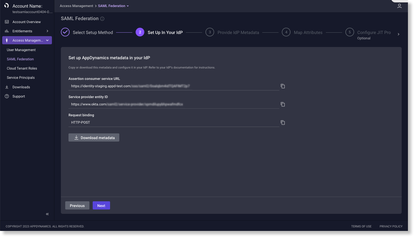
Task: Proceed with the Next button
Action: click(101, 206)
